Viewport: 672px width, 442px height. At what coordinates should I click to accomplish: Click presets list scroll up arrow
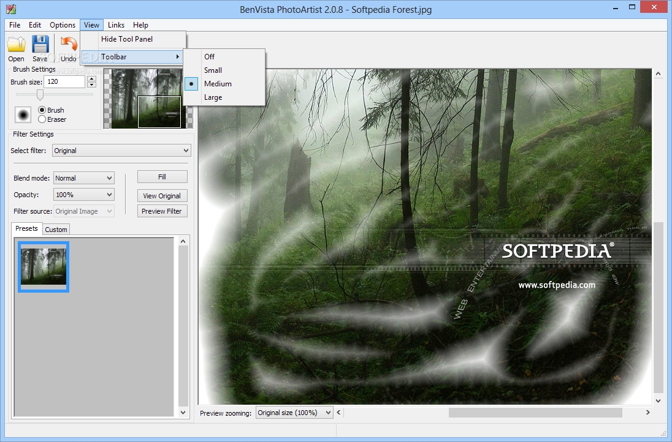(183, 241)
